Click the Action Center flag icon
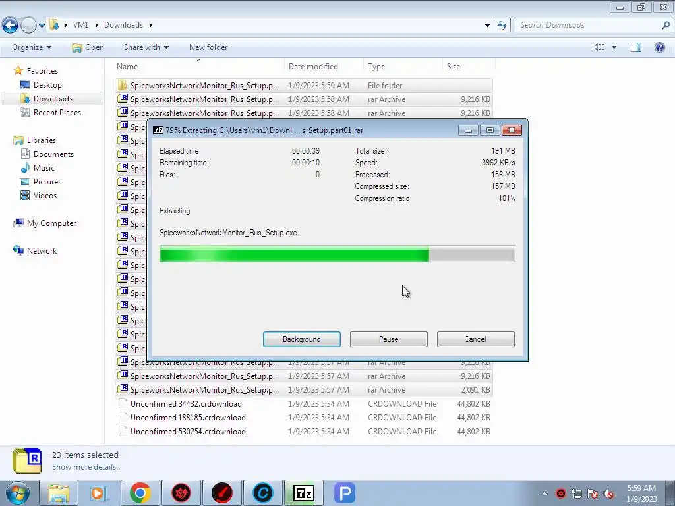Viewport: 675px width, 506px height. pyautogui.click(x=593, y=493)
